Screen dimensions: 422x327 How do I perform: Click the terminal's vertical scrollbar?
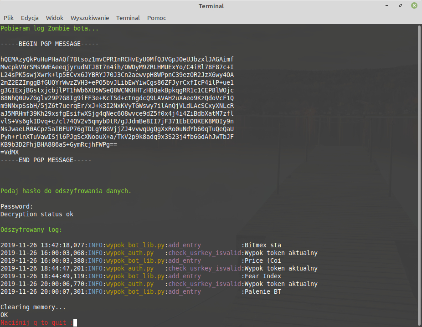[419, 173]
